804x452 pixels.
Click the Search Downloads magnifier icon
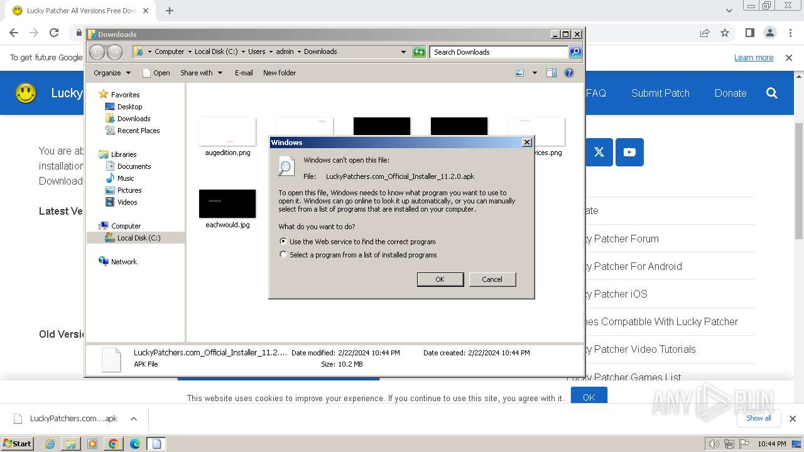tap(575, 52)
